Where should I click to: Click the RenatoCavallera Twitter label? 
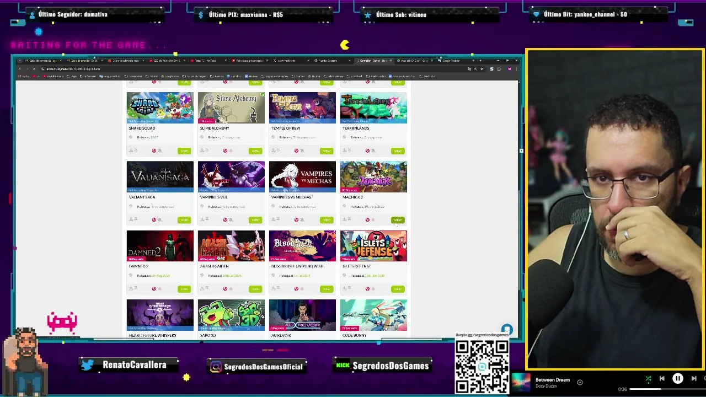(134, 365)
